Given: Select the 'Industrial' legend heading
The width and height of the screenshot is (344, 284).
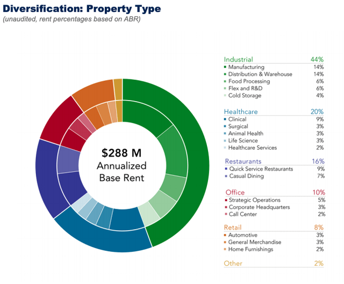Looking at the screenshot, I should (x=239, y=60).
